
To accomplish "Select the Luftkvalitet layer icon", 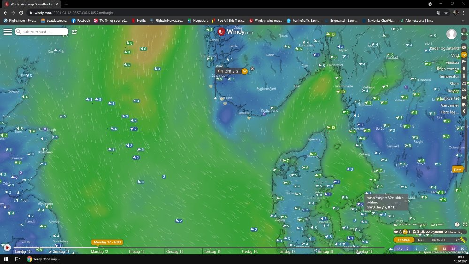I will point(464,98).
